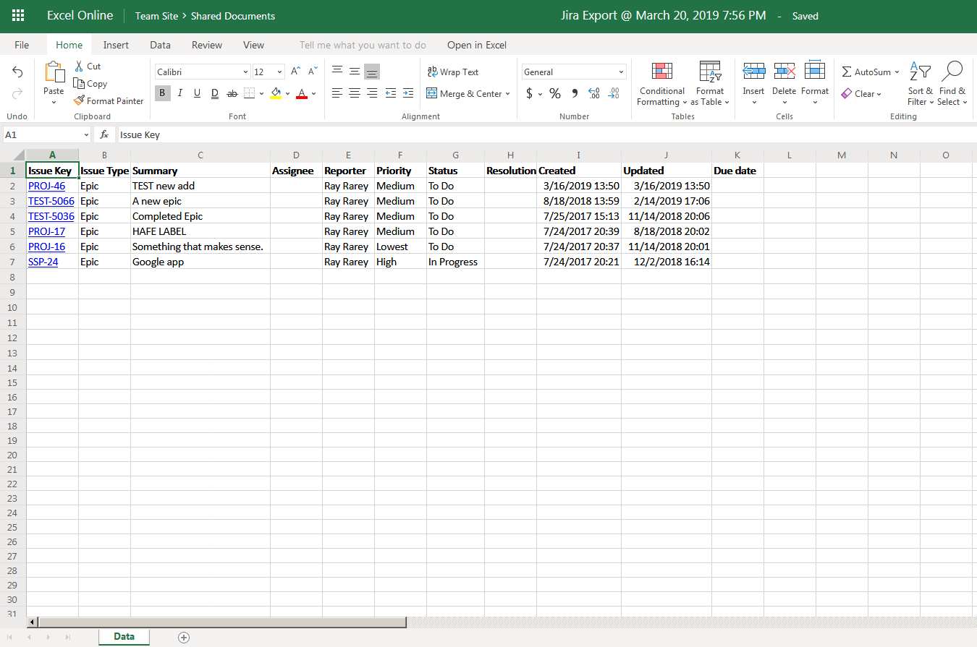The width and height of the screenshot is (977, 647).
Task: Toggle Bold formatting
Action: [x=162, y=93]
